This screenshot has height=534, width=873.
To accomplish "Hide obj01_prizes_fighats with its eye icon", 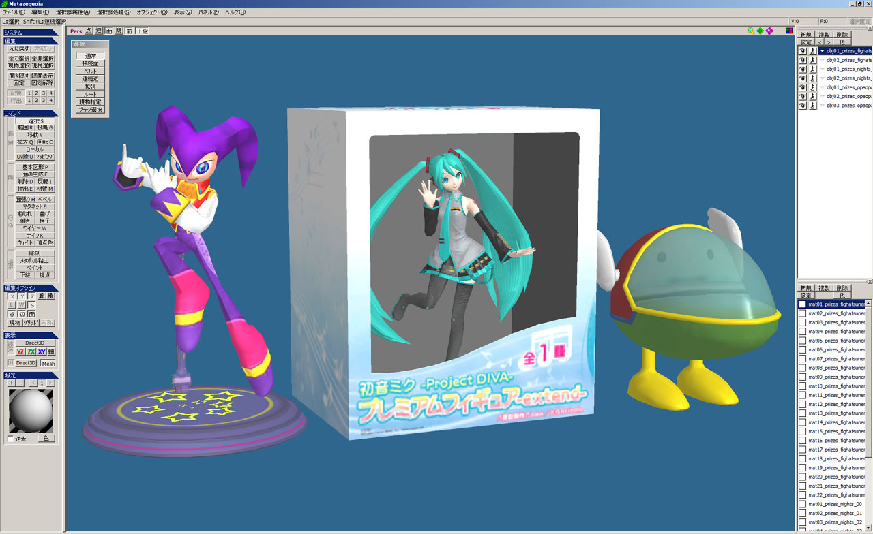I will 803,51.
